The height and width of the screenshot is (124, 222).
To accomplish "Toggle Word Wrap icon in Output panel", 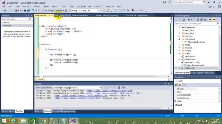I will click(123, 87).
